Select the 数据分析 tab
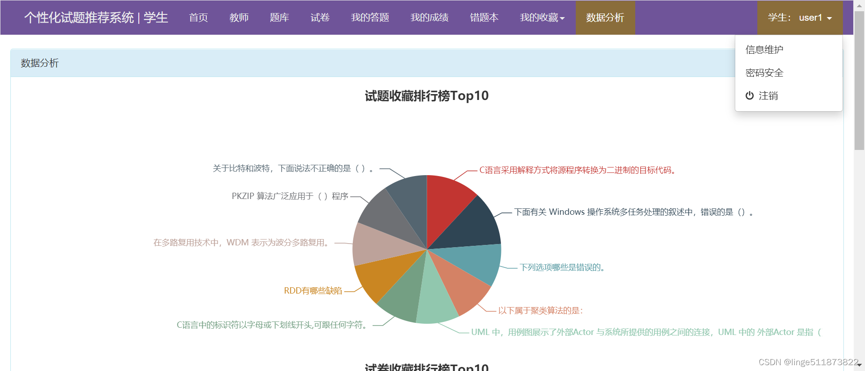 click(605, 18)
